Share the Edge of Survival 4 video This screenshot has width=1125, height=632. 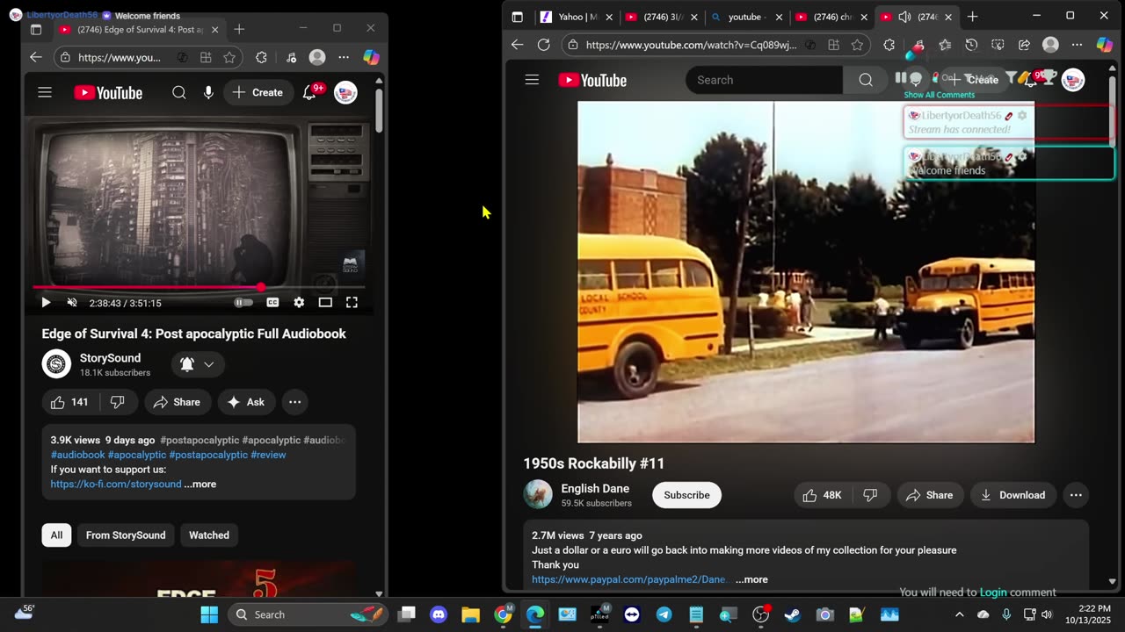pyautogui.click(x=178, y=402)
